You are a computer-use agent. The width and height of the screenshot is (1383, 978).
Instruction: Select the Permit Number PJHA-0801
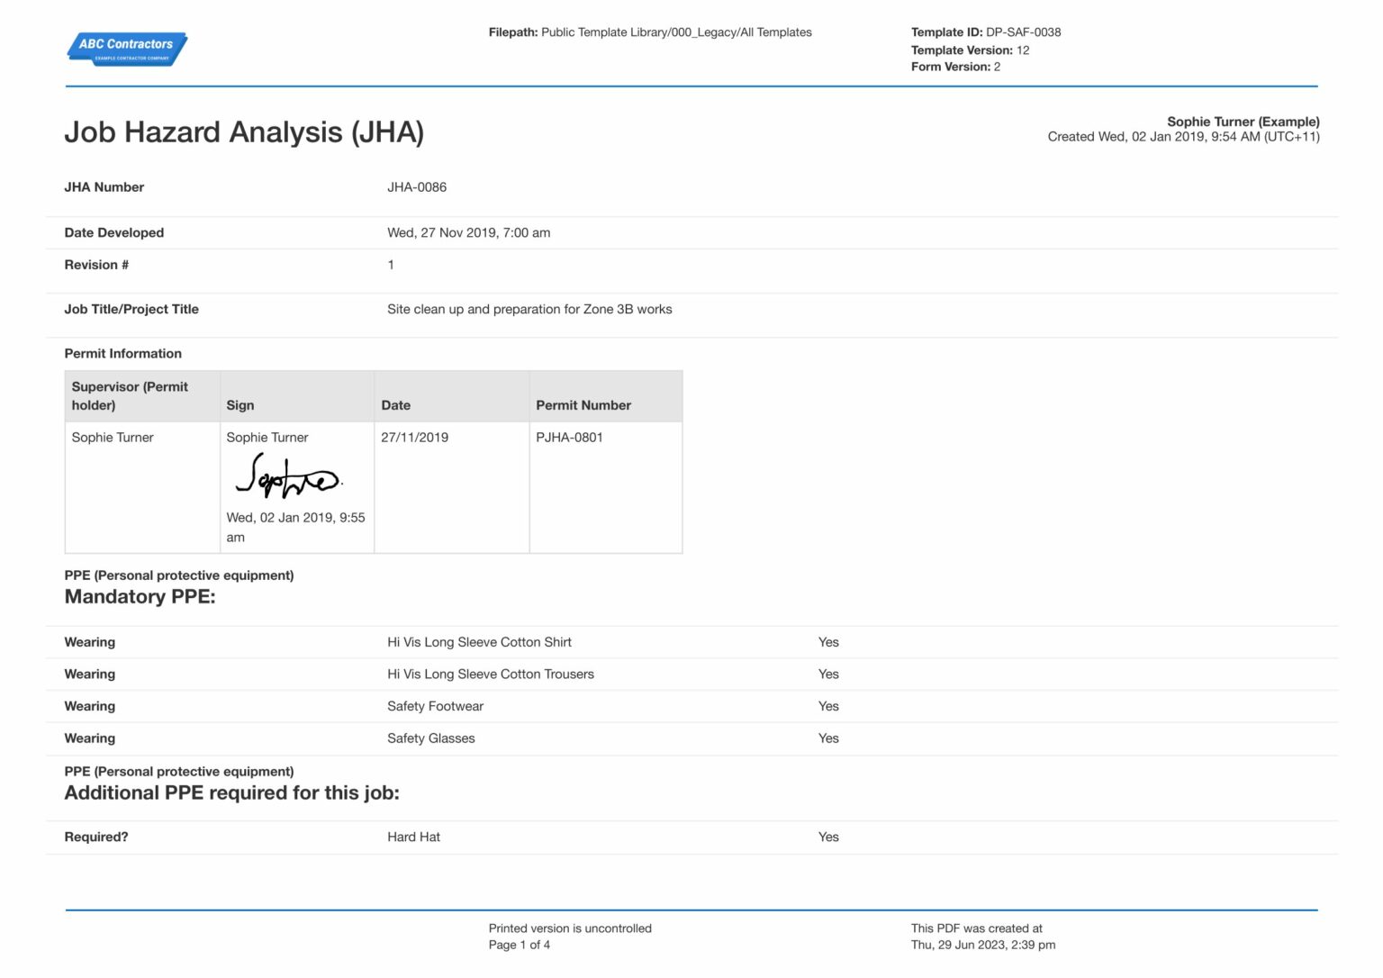(570, 438)
